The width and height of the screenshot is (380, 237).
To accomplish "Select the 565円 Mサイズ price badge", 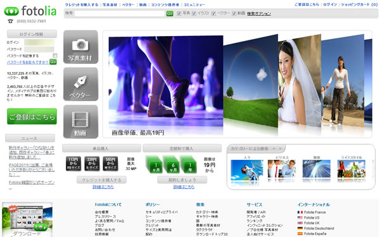I will [110, 164].
